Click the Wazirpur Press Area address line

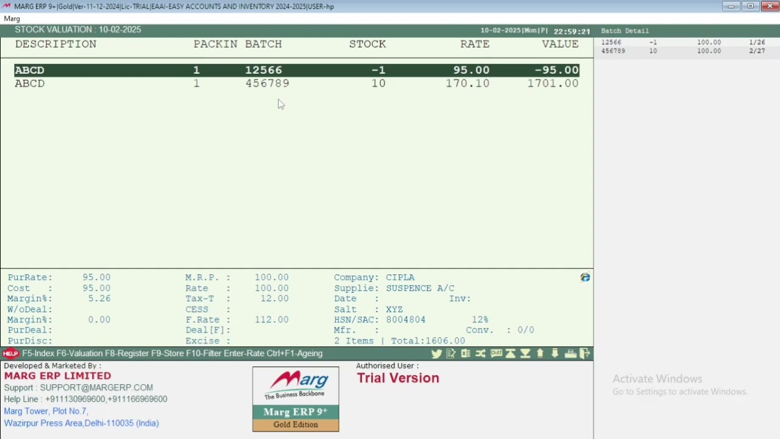[81, 423]
